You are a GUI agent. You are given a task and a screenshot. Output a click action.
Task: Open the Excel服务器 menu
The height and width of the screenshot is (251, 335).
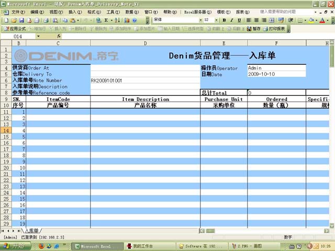[x=195, y=12]
